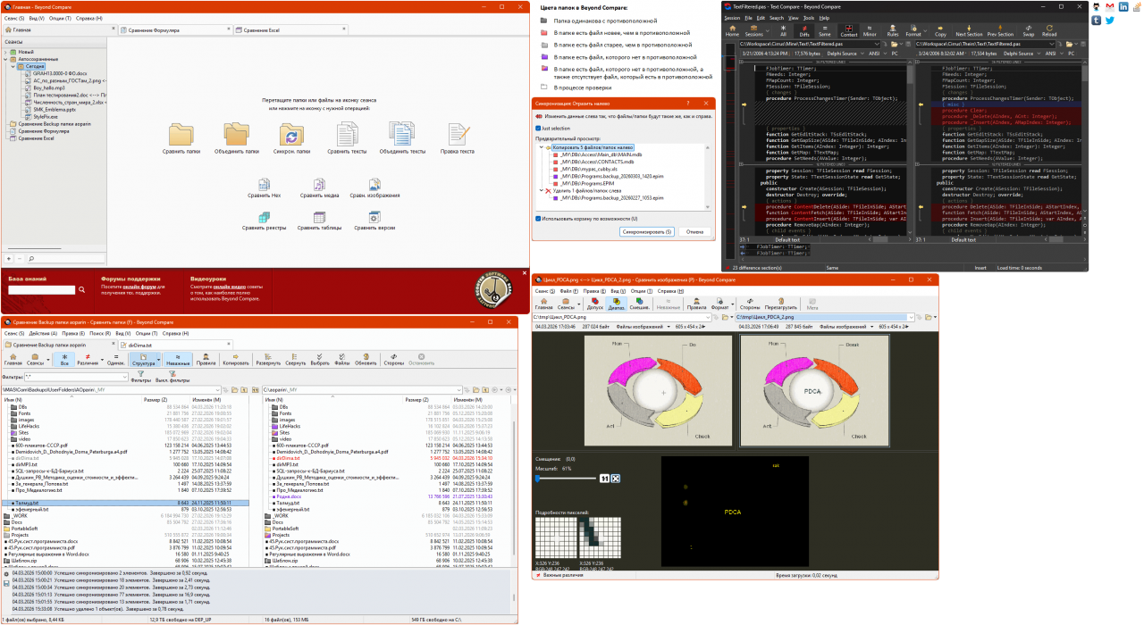Click the 'Отмена' button in sync dialog
1144x625 pixels.
[694, 231]
